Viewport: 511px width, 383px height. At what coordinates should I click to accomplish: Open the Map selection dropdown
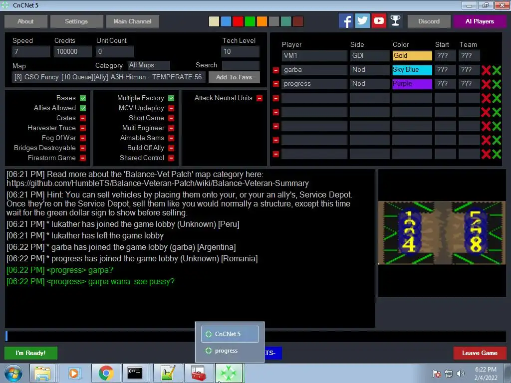pyautogui.click(x=108, y=77)
